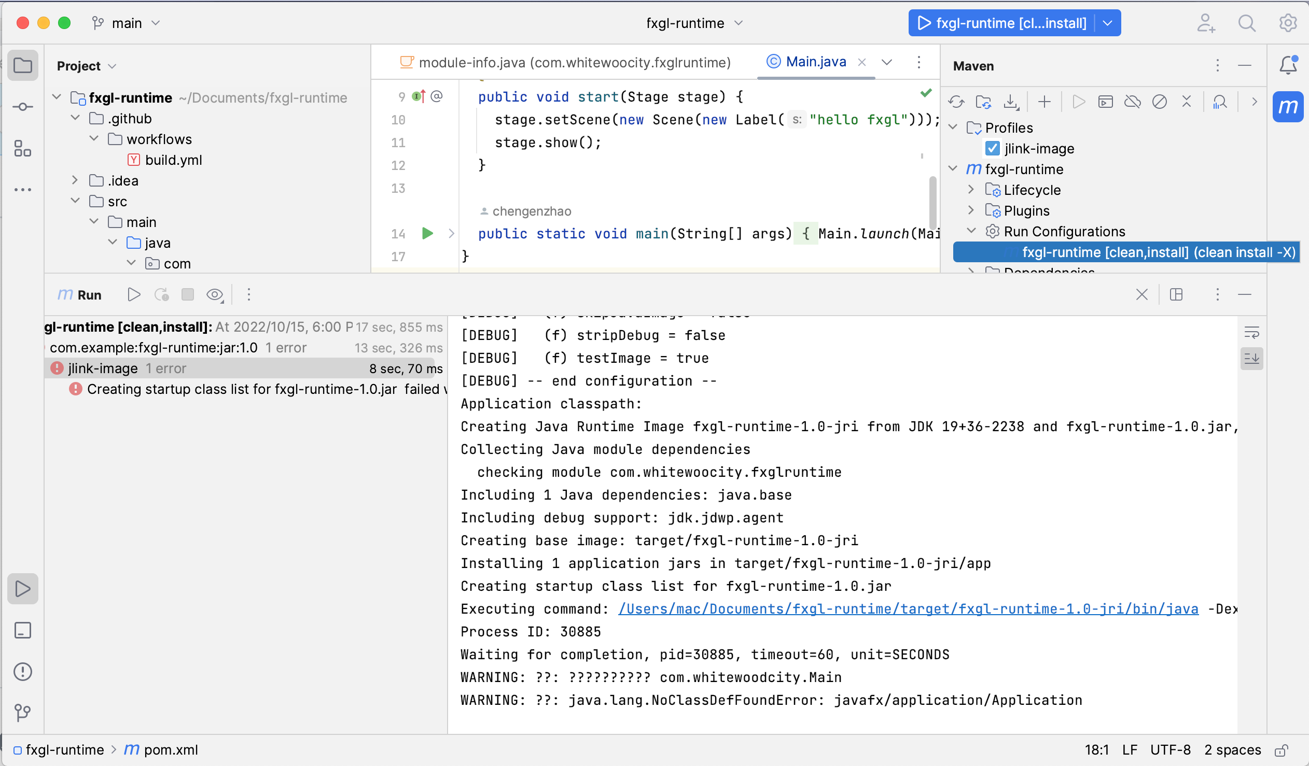
Task: Reload all Maven projects
Action: point(957,101)
